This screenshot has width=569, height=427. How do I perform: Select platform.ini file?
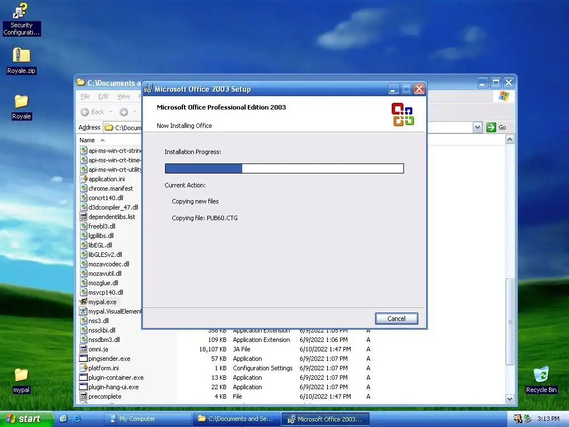click(99, 368)
